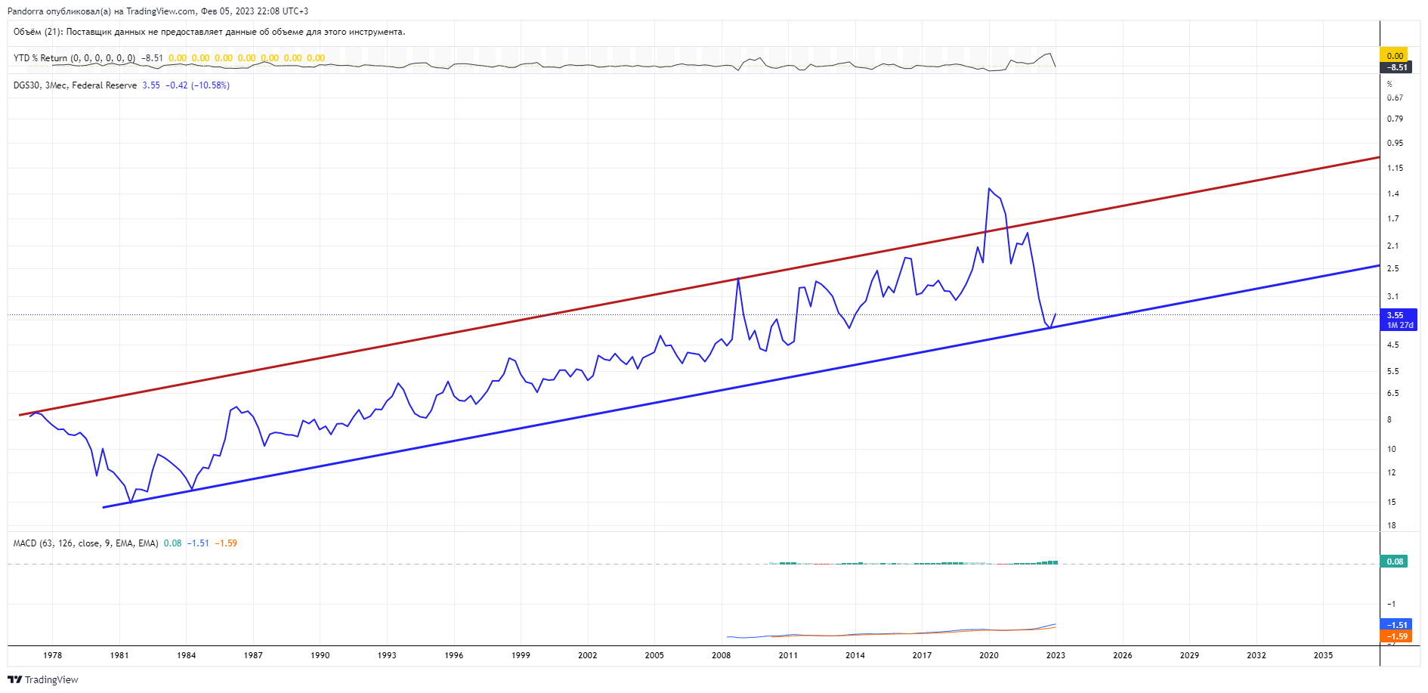Image resolution: width=1428 pixels, height=693 pixels.
Task: Click the 2020 label on time axis
Action: (x=989, y=655)
